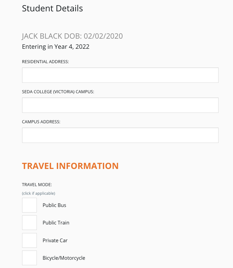Enable the Public Train checkbox
233x268 pixels.
[29, 223]
